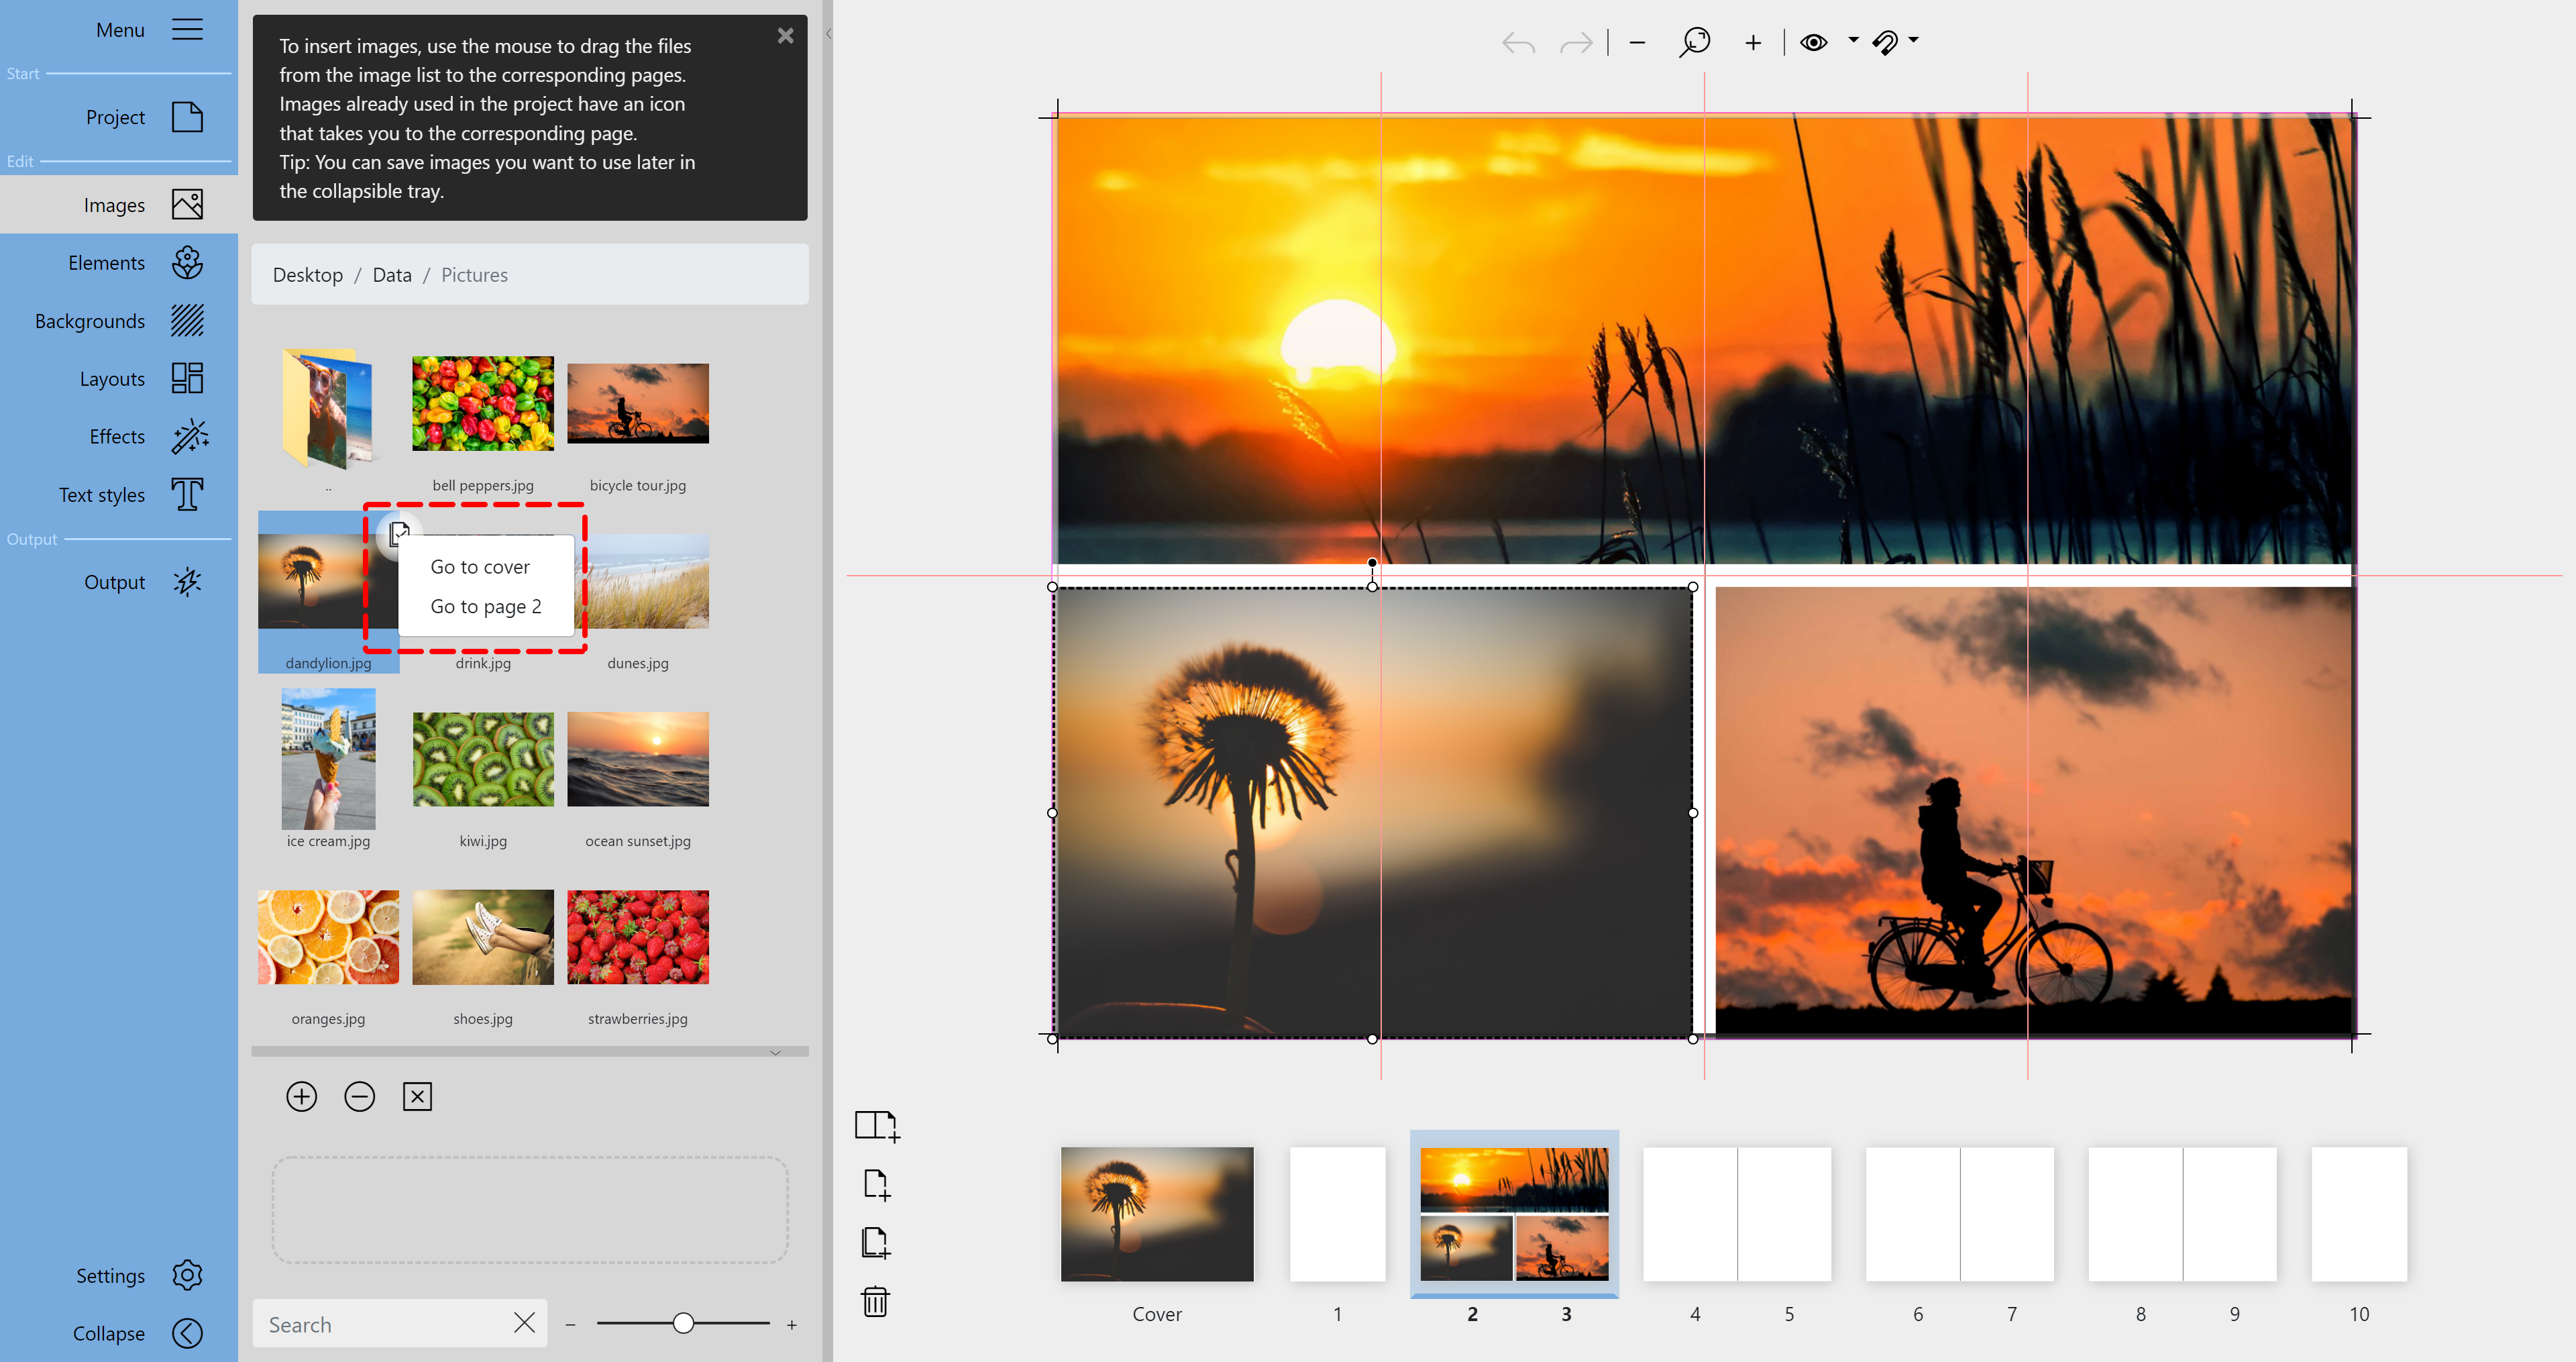Expand the eye icon dropdown arrow
The image size is (2576, 1362).
click(x=1853, y=40)
